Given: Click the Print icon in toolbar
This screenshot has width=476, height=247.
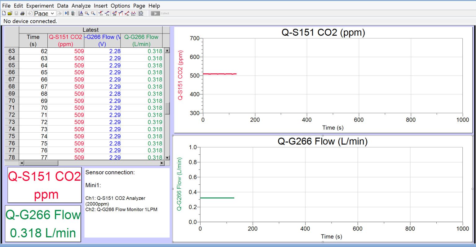Looking at the screenshot, I should [22, 13].
